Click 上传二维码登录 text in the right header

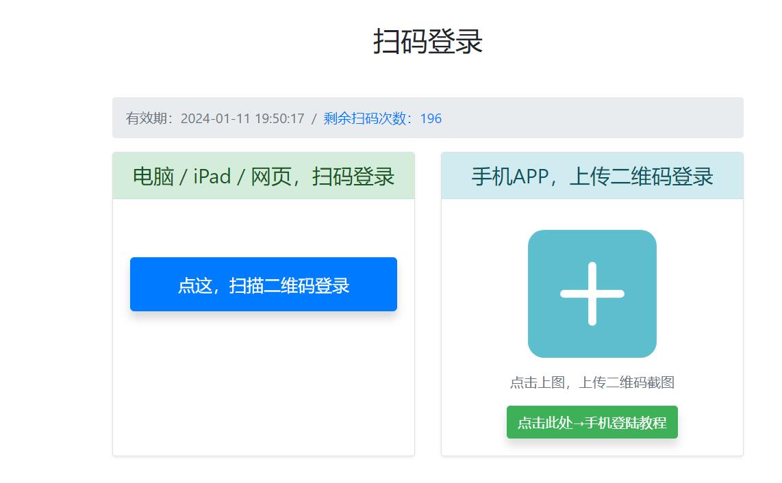pyautogui.click(x=641, y=177)
